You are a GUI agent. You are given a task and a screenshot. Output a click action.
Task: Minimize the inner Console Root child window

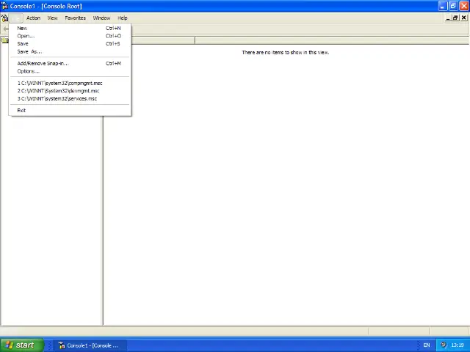click(446, 18)
